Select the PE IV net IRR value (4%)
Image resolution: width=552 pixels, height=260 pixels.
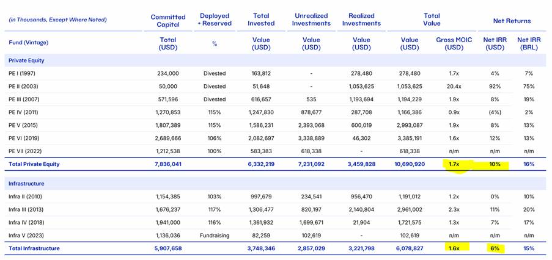click(x=495, y=112)
